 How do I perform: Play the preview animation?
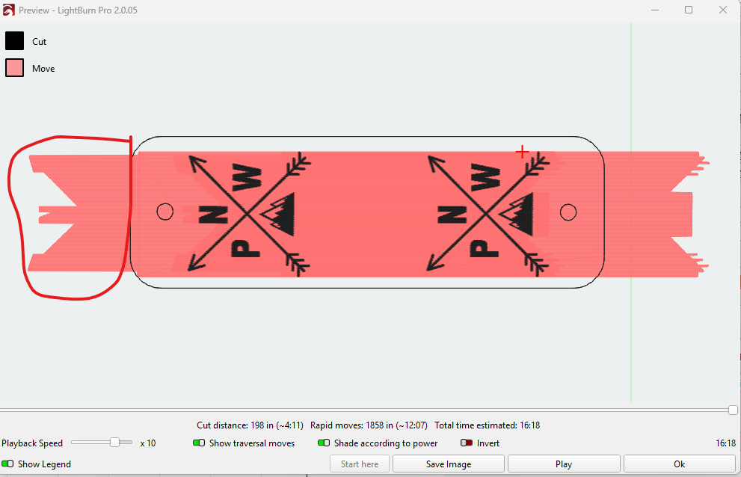(564, 464)
